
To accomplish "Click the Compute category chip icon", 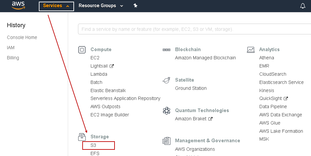I will coord(82,49).
